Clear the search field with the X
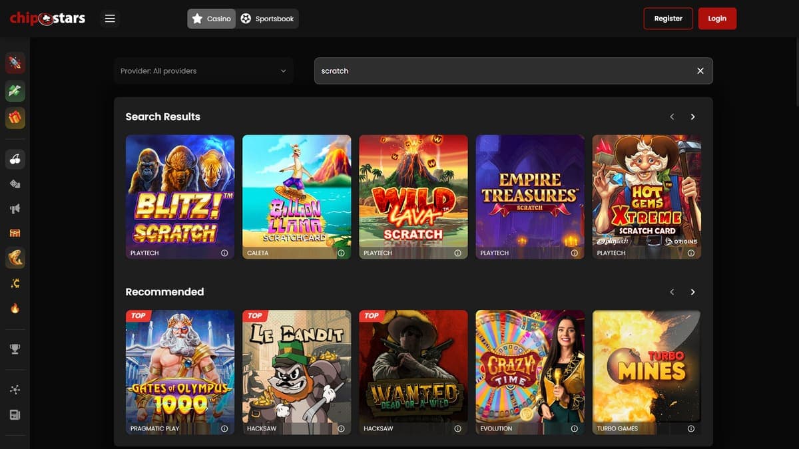 tap(700, 71)
